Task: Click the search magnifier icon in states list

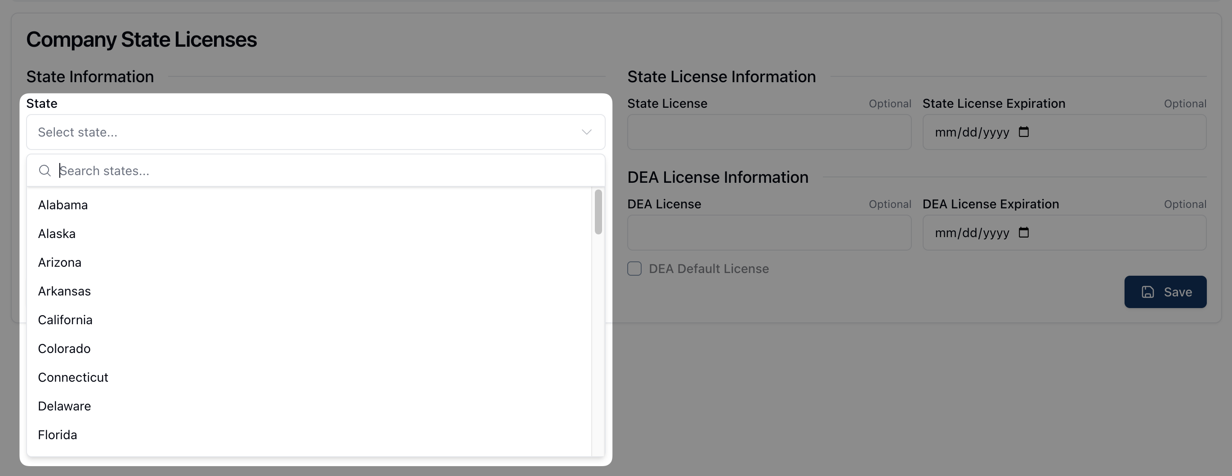Action: click(45, 171)
